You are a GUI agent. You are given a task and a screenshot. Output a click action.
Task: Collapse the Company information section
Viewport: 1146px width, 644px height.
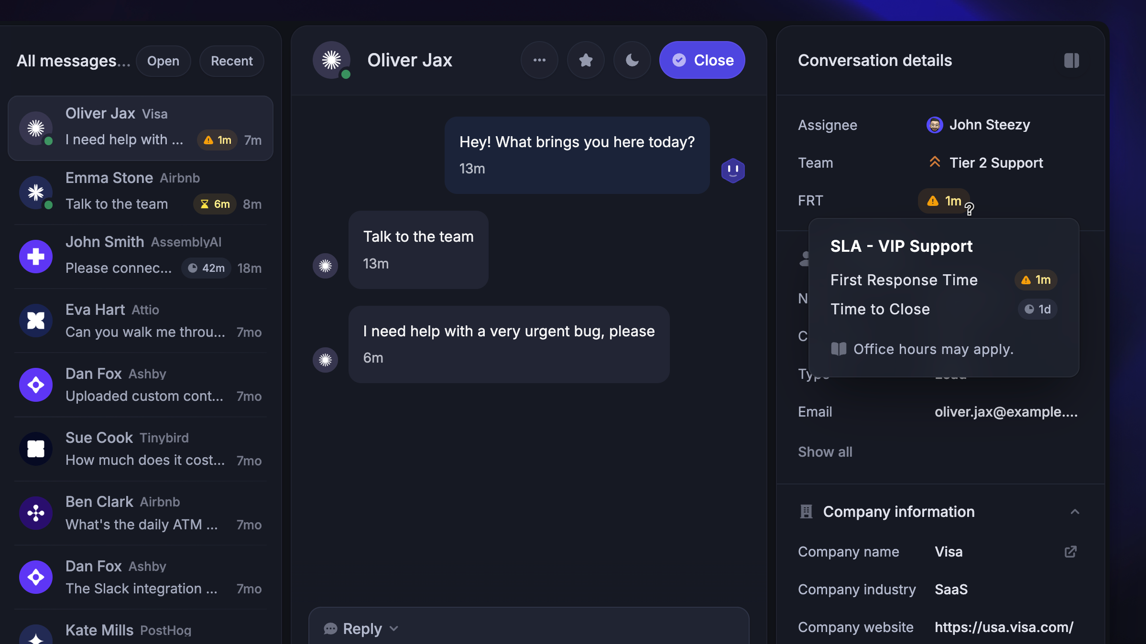click(x=1075, y=512)
